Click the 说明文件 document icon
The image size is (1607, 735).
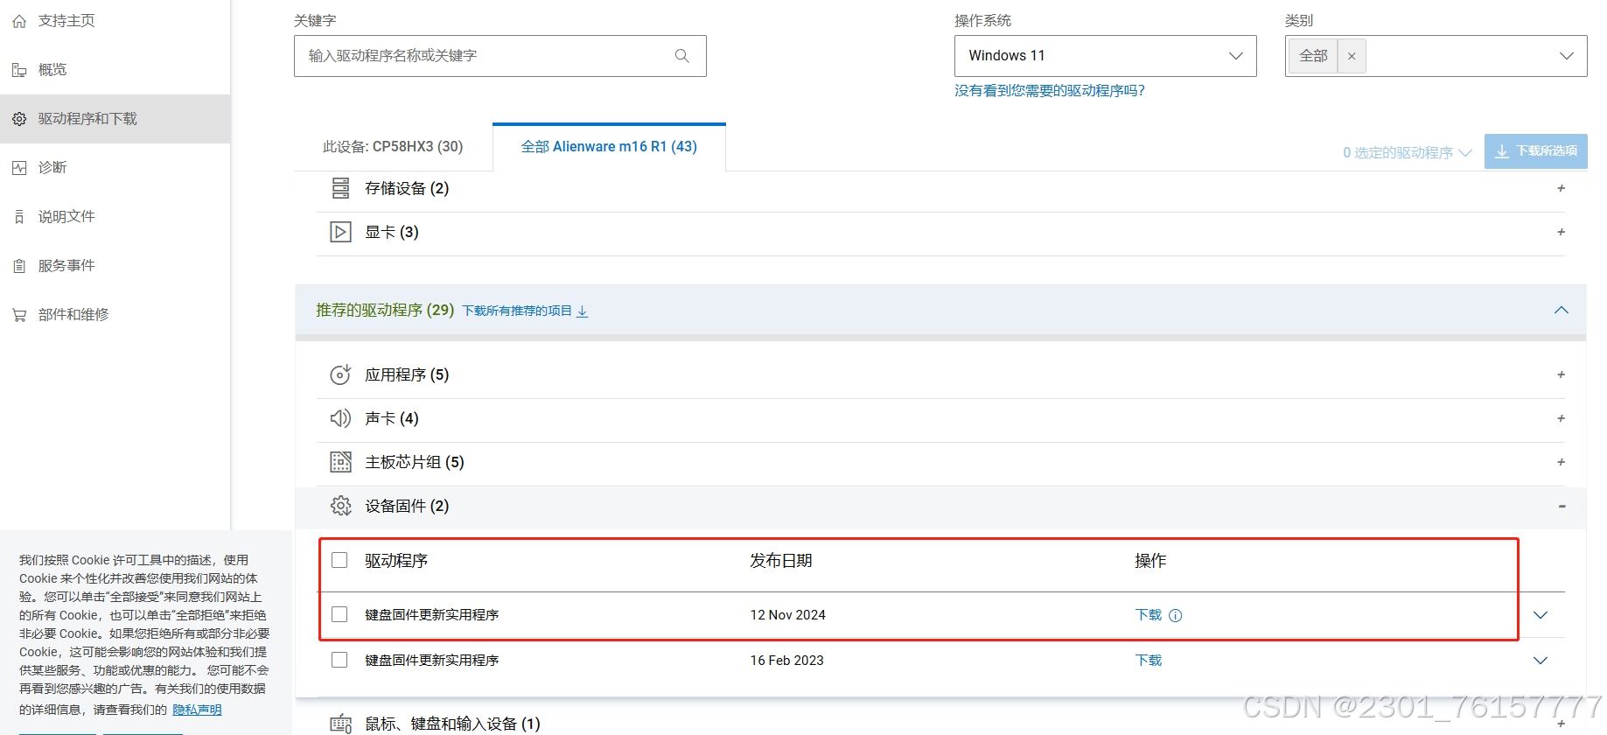[19, 217]
